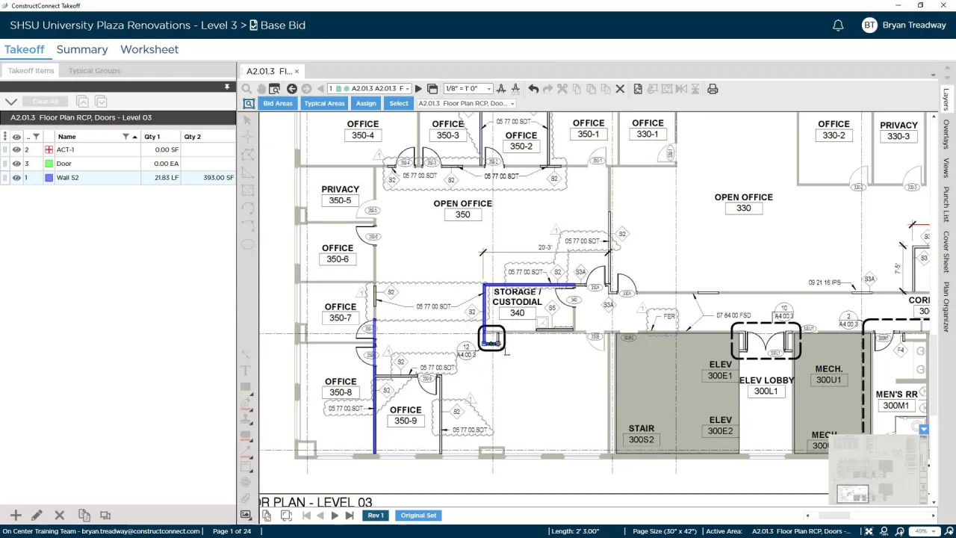Viewport: 956px width, 538px height.
Task: Click the Zoom Window tool icon
Action: [x=275, y=89]
